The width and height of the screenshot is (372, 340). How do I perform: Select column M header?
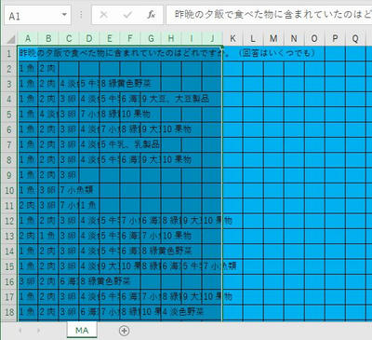tap(273, 38)
